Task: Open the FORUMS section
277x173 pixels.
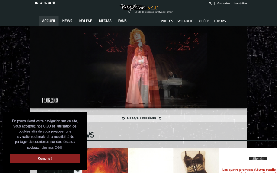Action: point(220,21)
